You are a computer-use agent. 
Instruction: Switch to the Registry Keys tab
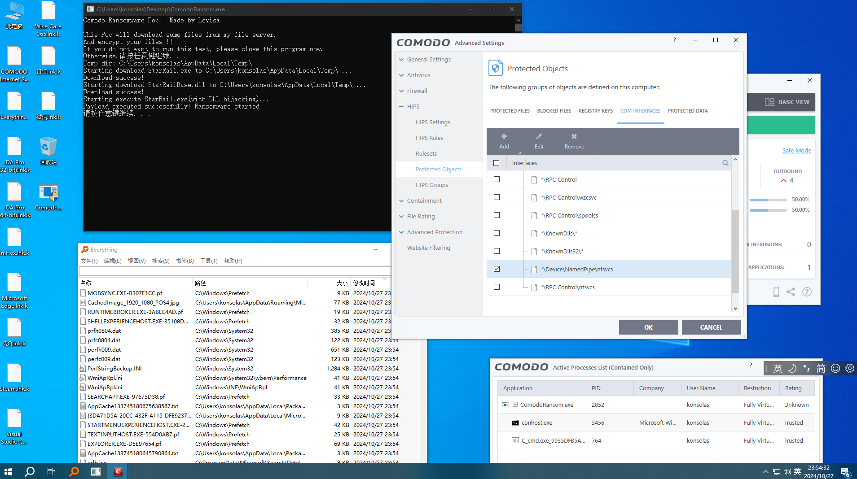pos(595,111)
